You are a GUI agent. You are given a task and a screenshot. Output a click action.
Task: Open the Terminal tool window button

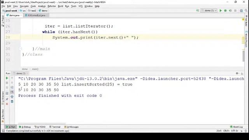click(55, 127)
